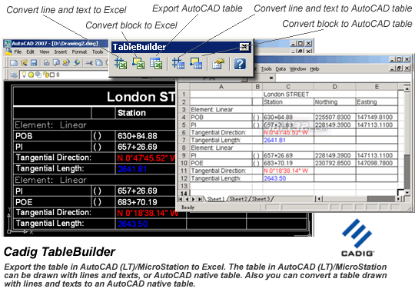Open AutoCAD View menu

point(45,51)
